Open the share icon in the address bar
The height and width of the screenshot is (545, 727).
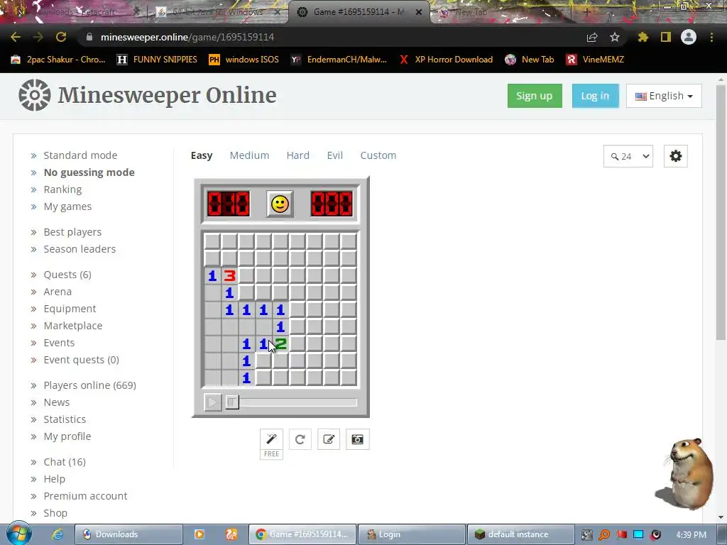point(592,37)
